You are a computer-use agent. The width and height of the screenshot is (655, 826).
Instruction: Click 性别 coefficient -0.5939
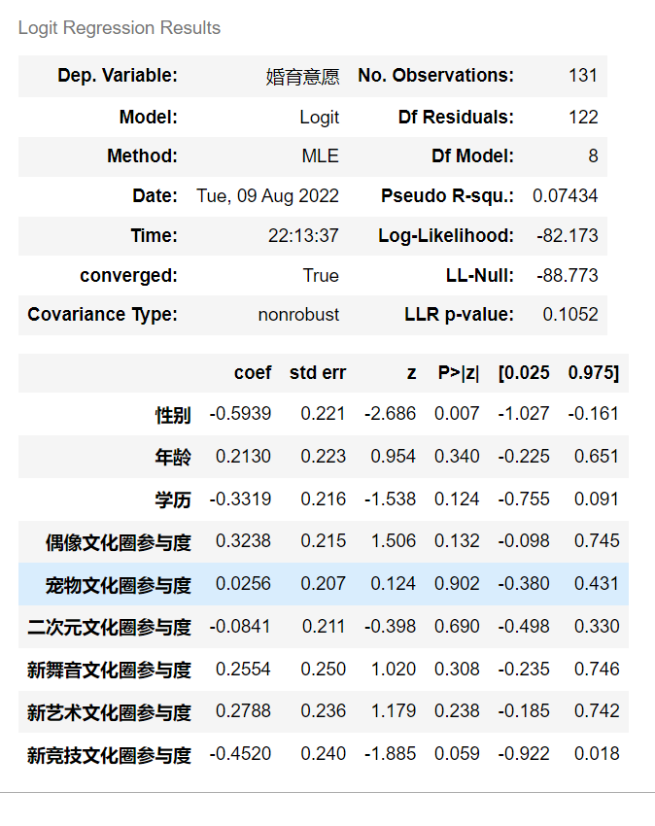click(240, 414)
